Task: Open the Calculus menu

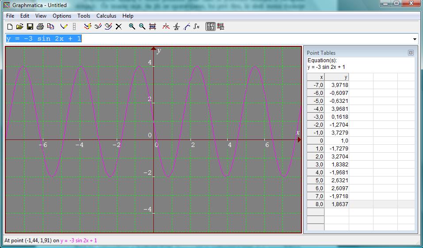Action: (x=106, y=16)
